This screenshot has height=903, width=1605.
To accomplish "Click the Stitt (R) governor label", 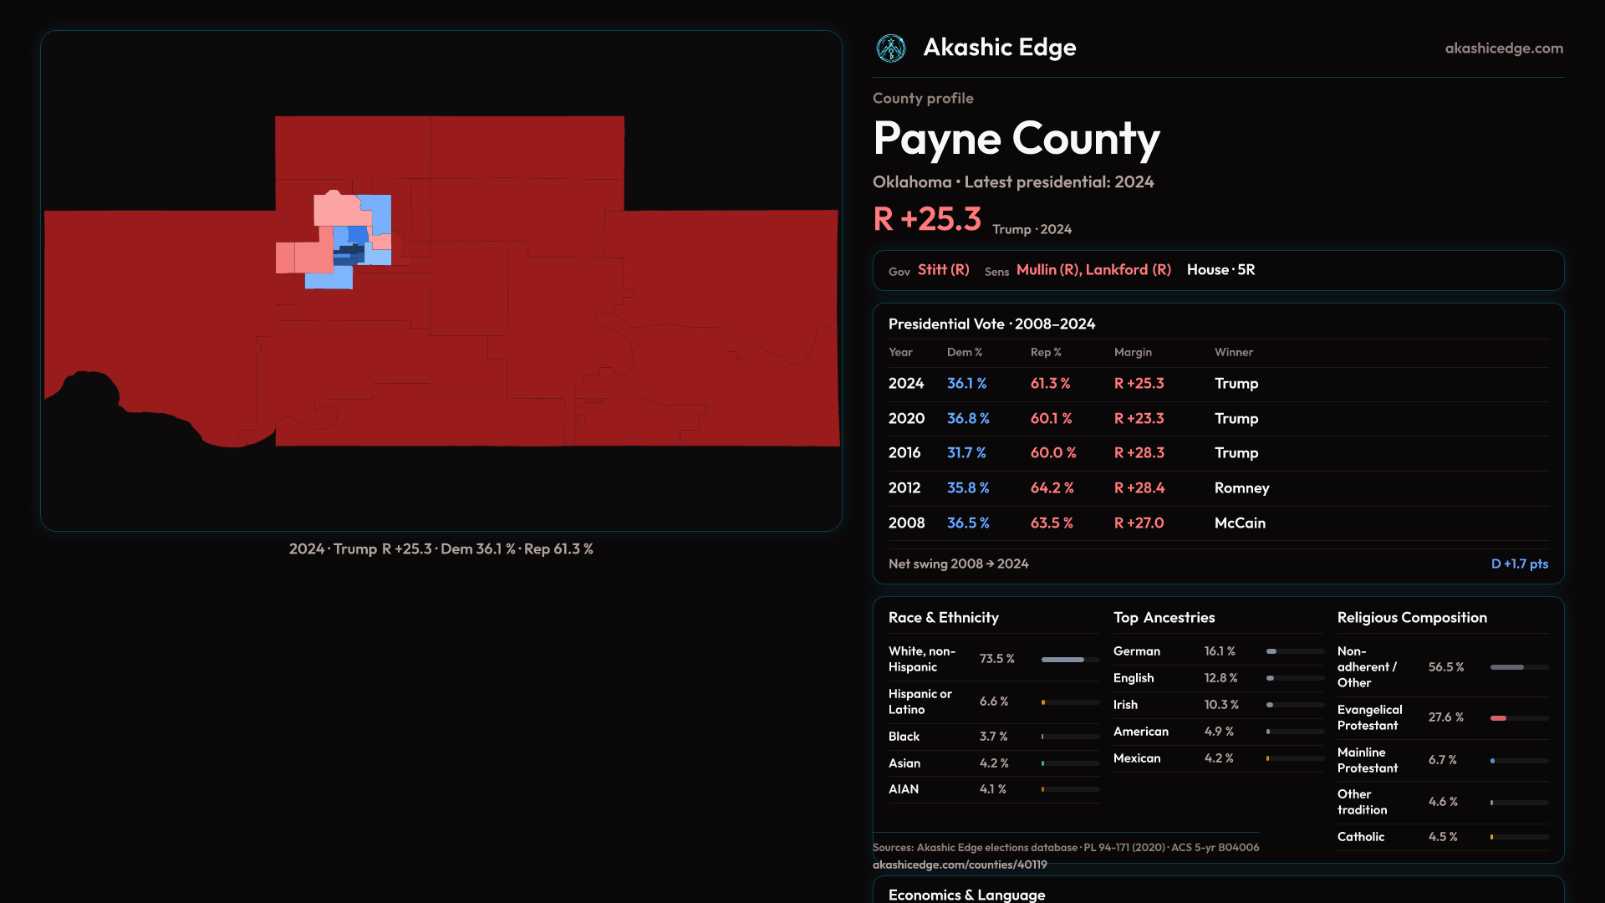I will (943, 270).
